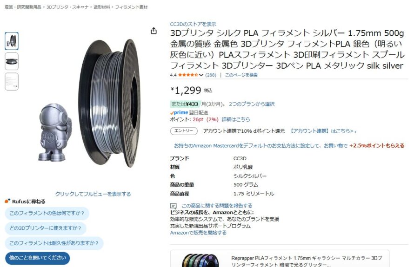Expand the rating dropdown chevron
414x267 pixels.
201,75
